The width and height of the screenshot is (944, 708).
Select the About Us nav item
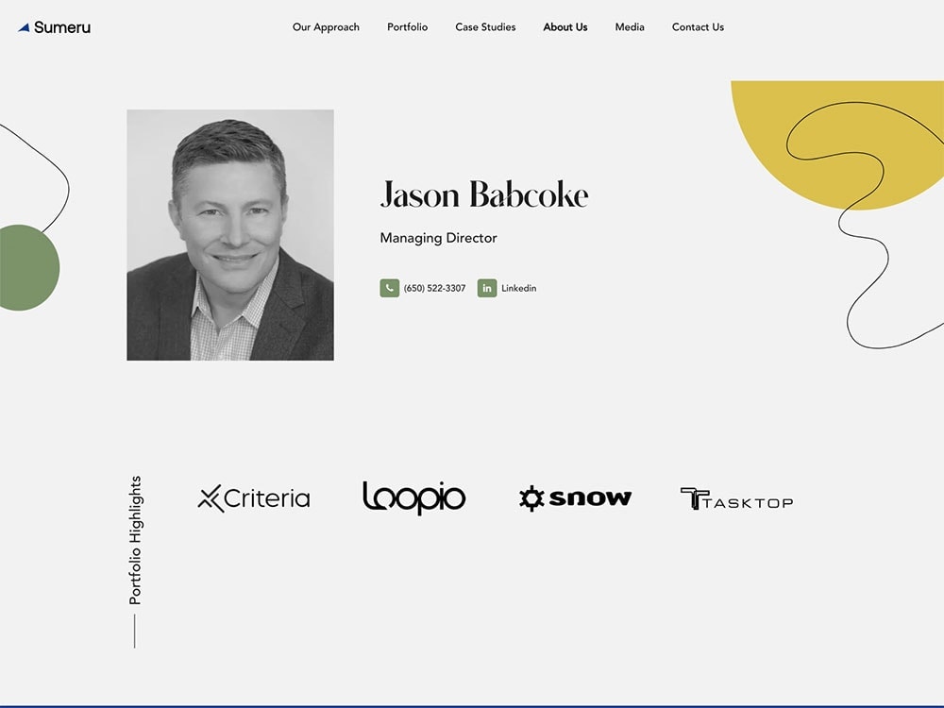[x=565, y=27]
